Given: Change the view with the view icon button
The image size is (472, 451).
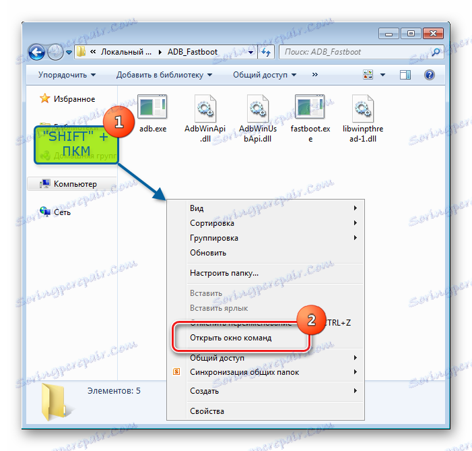Looking at the screenshot, I should 368,74.
